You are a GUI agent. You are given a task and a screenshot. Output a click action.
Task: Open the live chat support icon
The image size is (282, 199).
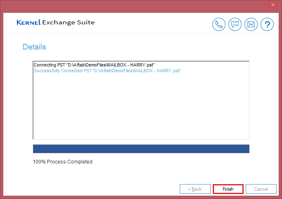point(235,24)
